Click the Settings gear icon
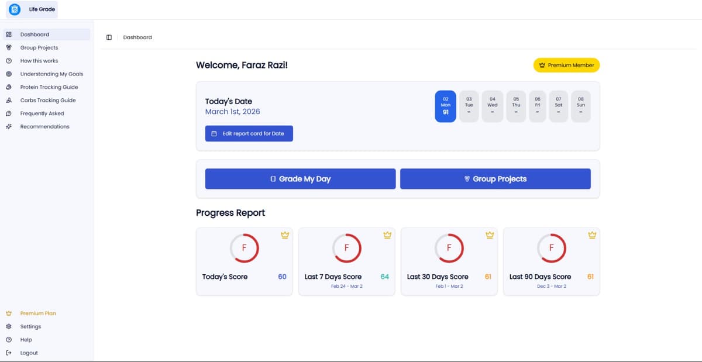The width and height of the screenshot is (702, 362). (9, 327)
